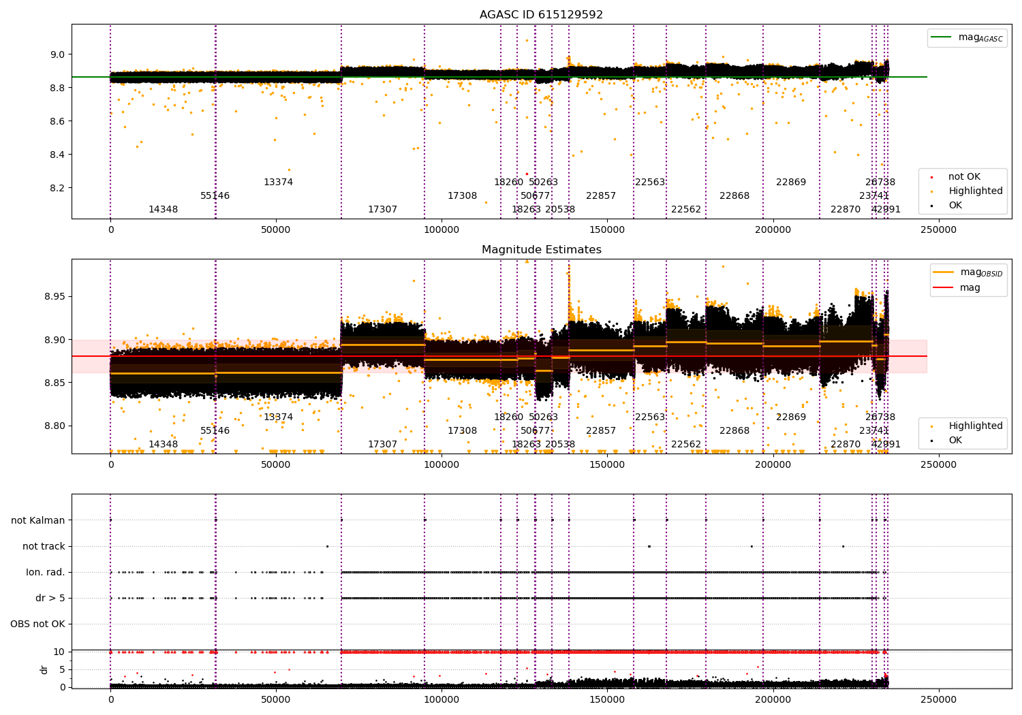The image size is (1022, 715).
Task: Click the 'dr' y-axis label
Action: click(44, 669)
